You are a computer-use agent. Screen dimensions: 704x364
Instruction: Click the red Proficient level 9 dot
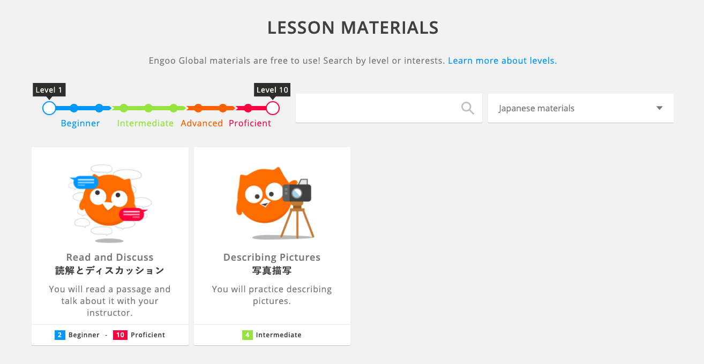pos(248,108)
